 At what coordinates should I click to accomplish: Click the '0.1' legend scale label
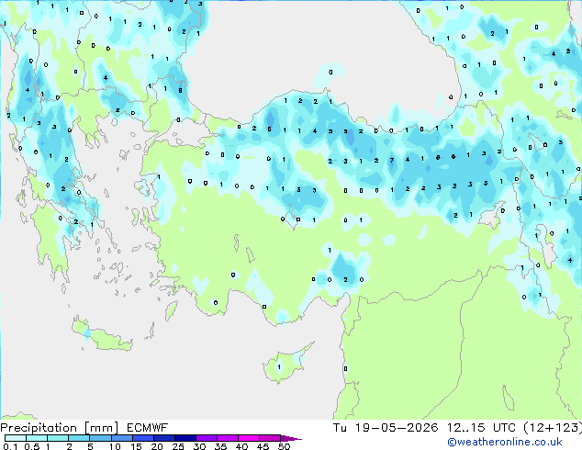(10, 446)
